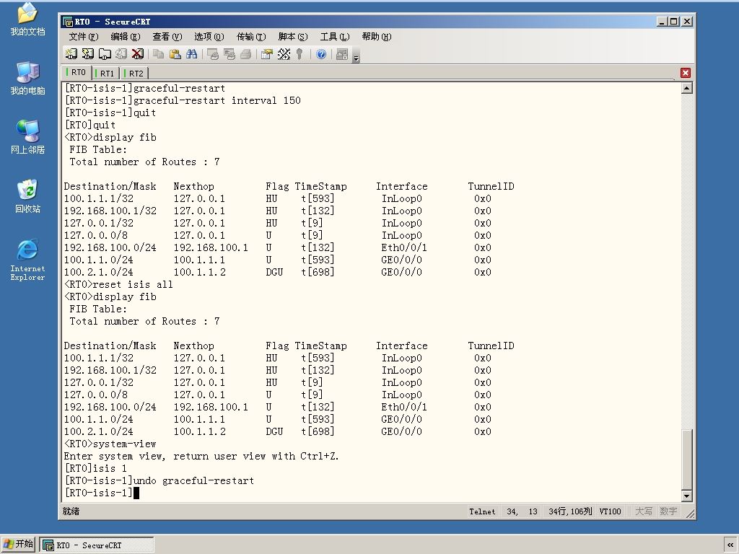Screen dimensions: 739x554
Task: Click the Connect in Tab icon
Action: [x=104, y=54]
